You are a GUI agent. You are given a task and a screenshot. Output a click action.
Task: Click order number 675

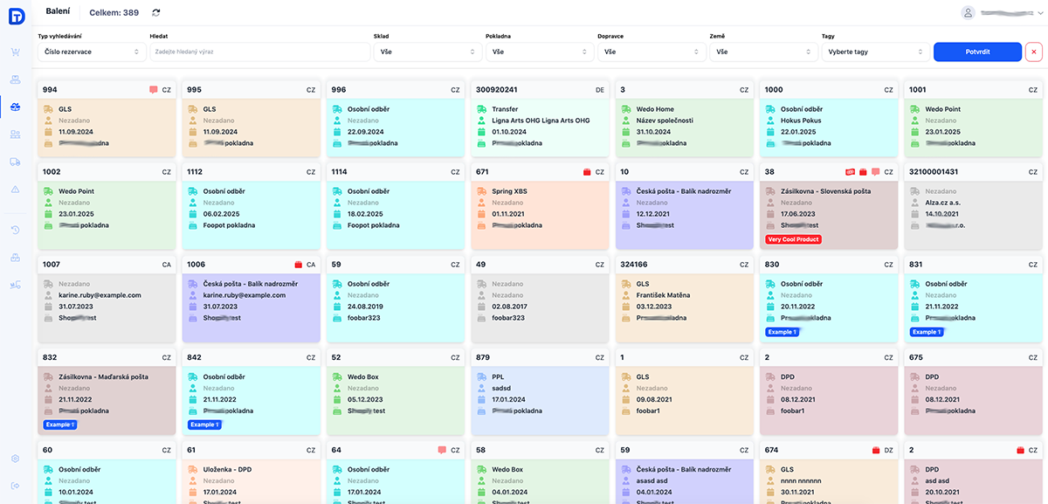917,357
